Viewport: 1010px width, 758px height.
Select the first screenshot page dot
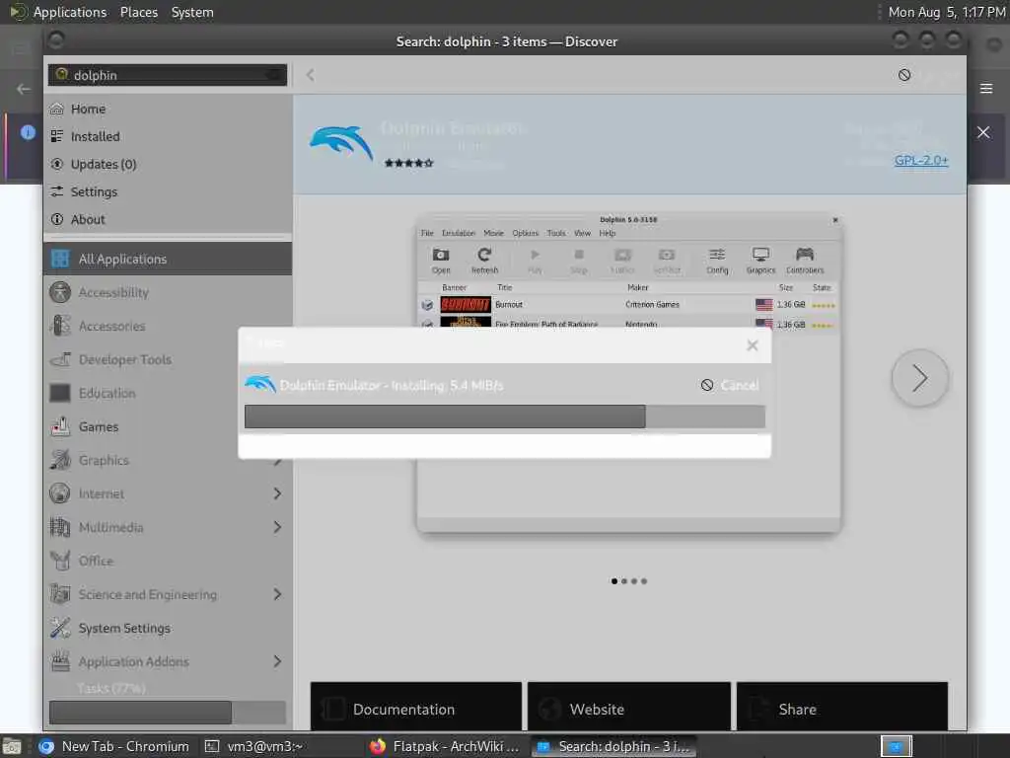(x=614, y=581)
